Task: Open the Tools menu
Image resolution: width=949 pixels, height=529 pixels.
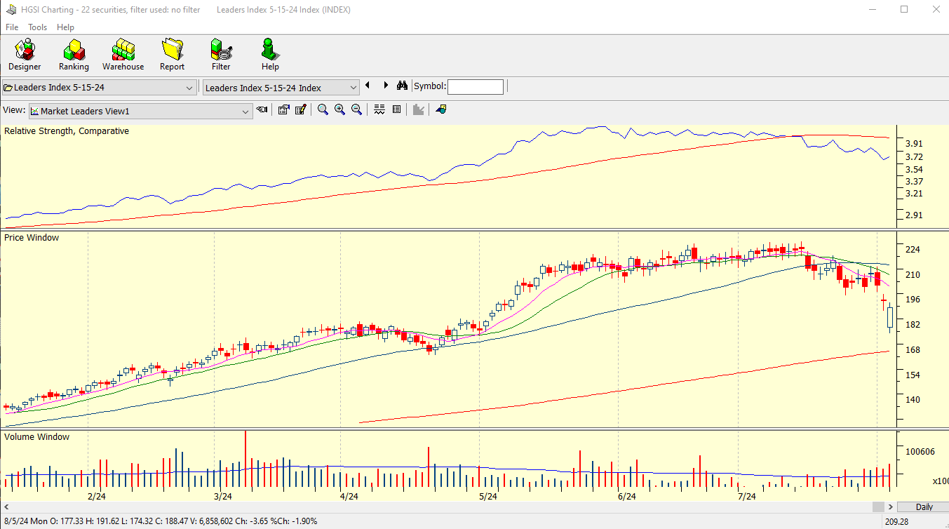Action: (x=37, y=27)
